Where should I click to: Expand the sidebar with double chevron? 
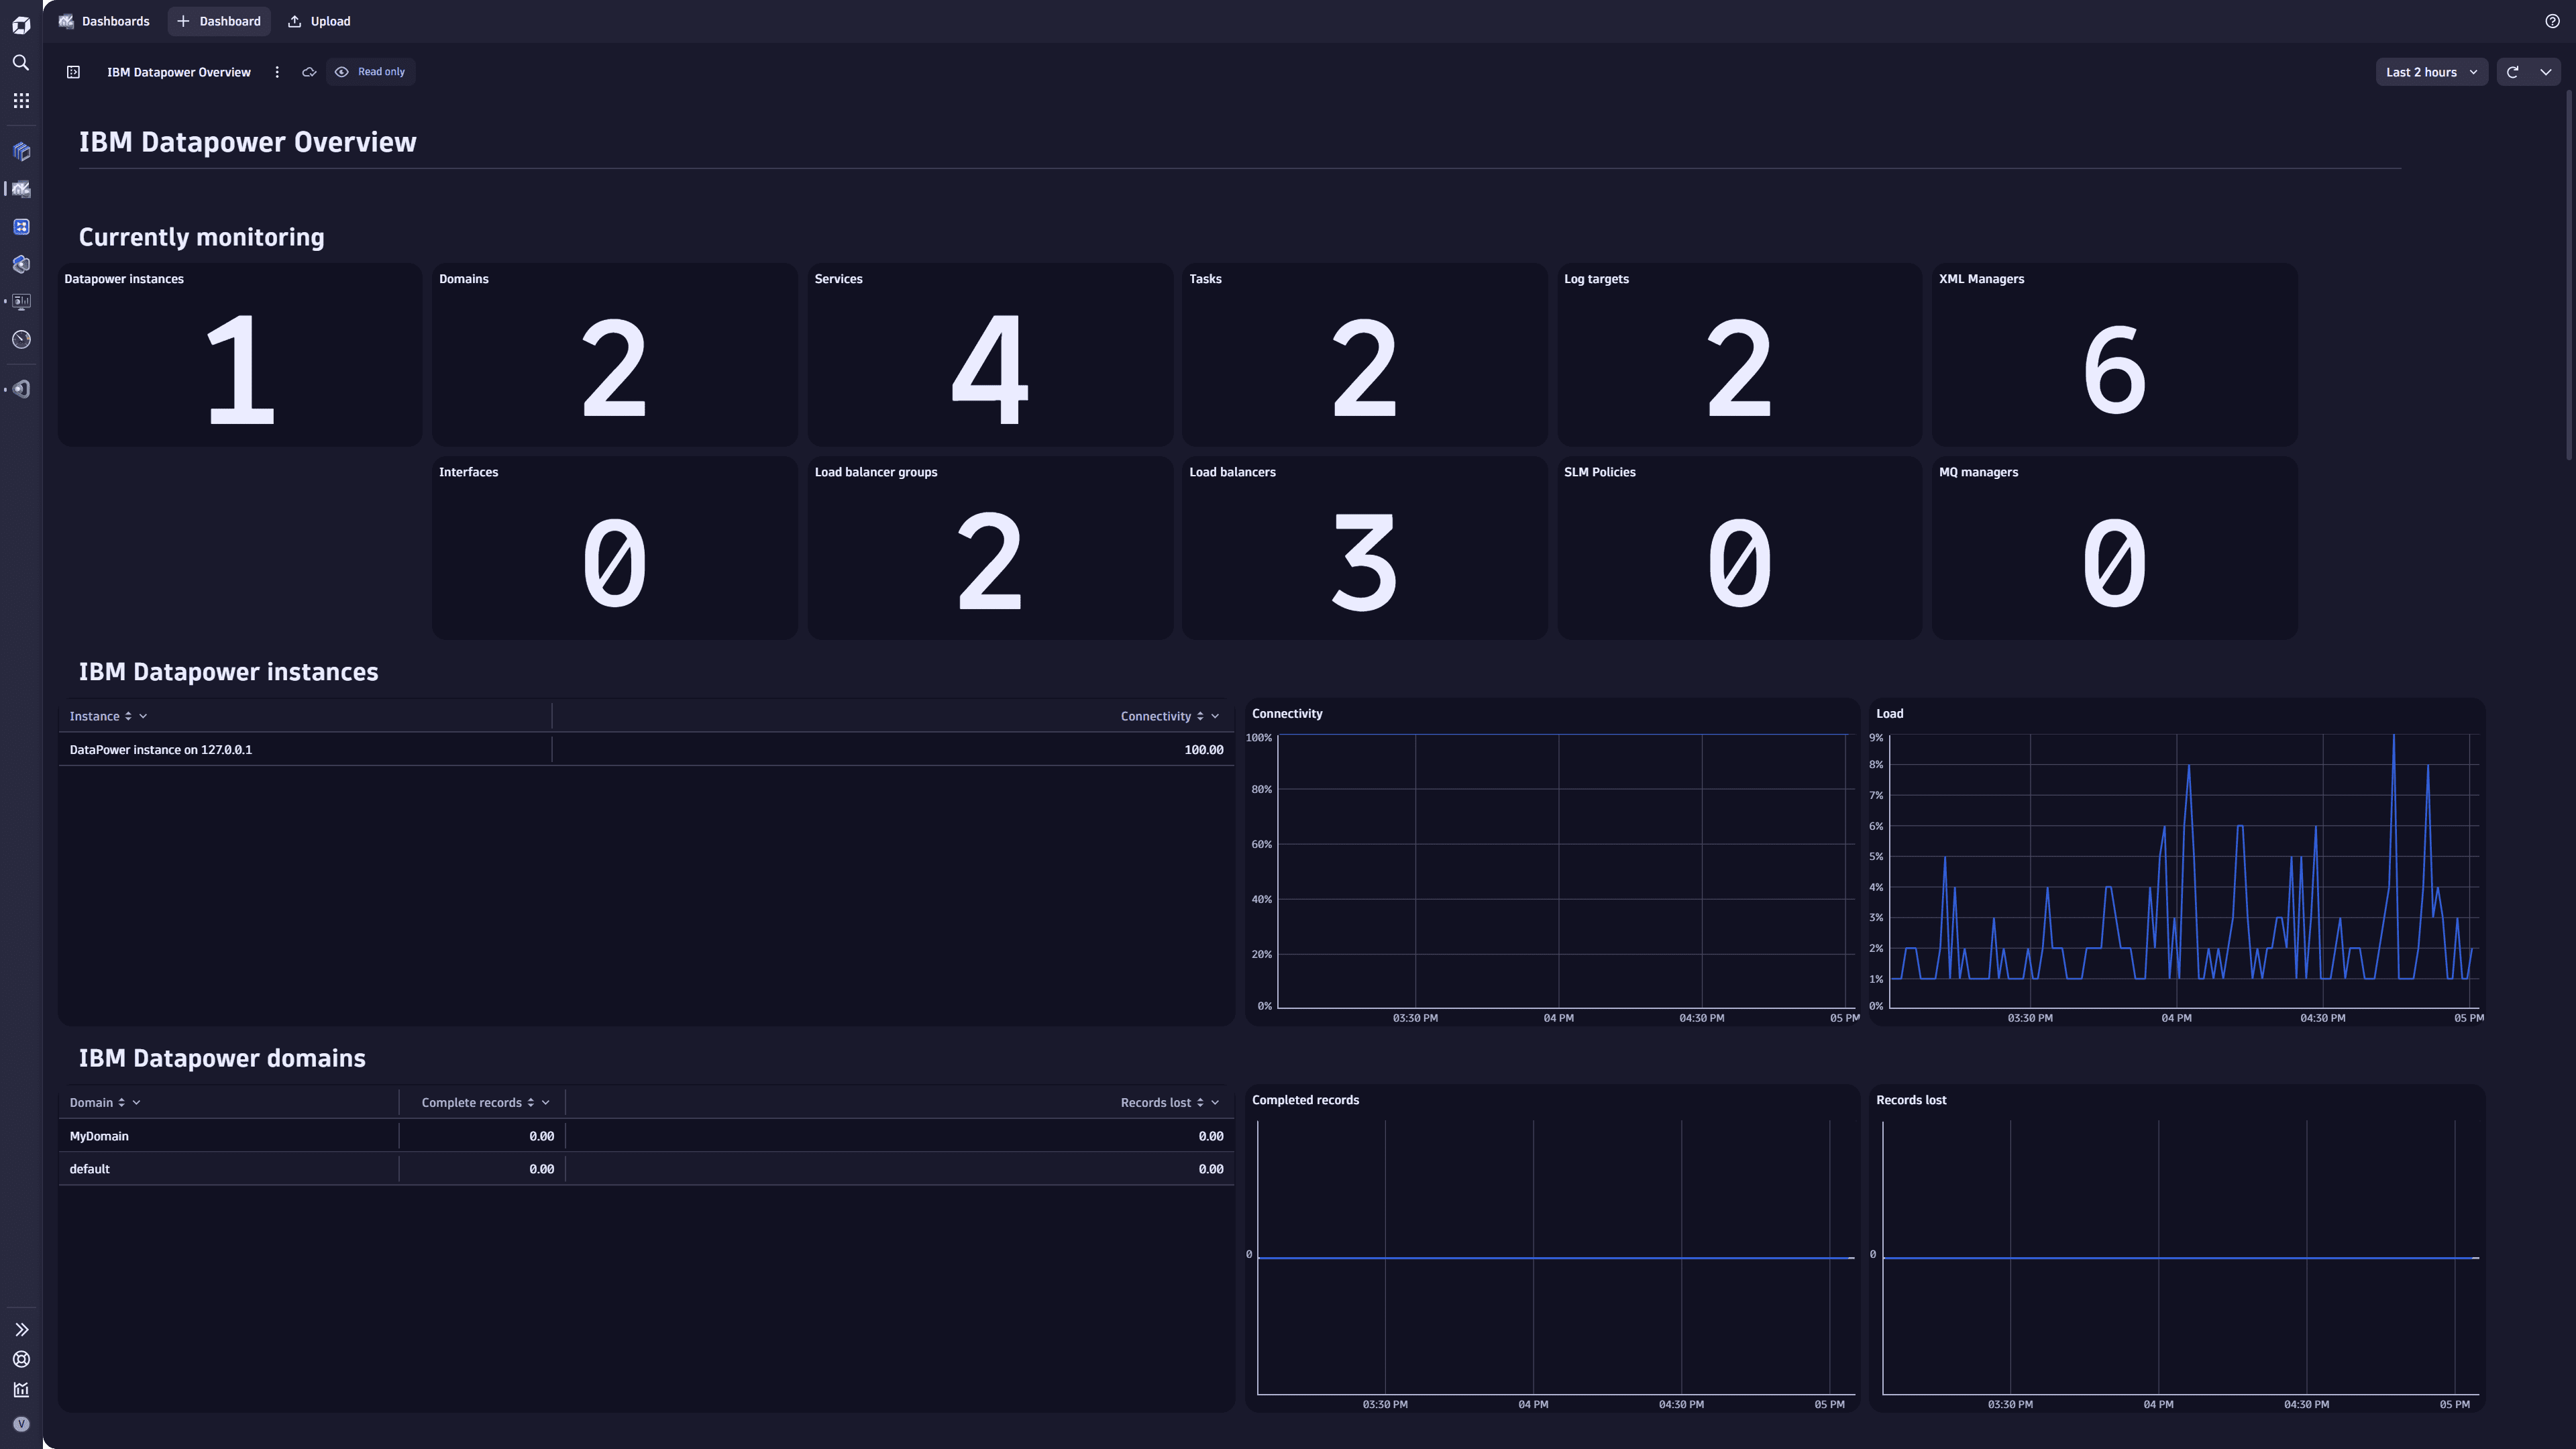pos(21,1330)
